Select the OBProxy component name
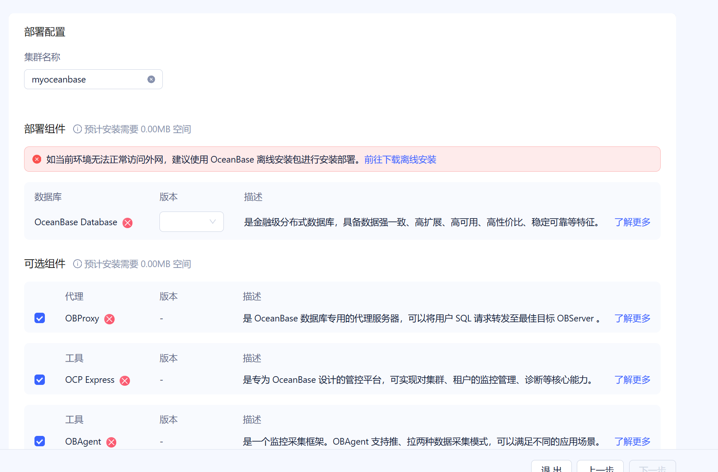Viewport: 718px width, 472px height. (x=82, y=319)
